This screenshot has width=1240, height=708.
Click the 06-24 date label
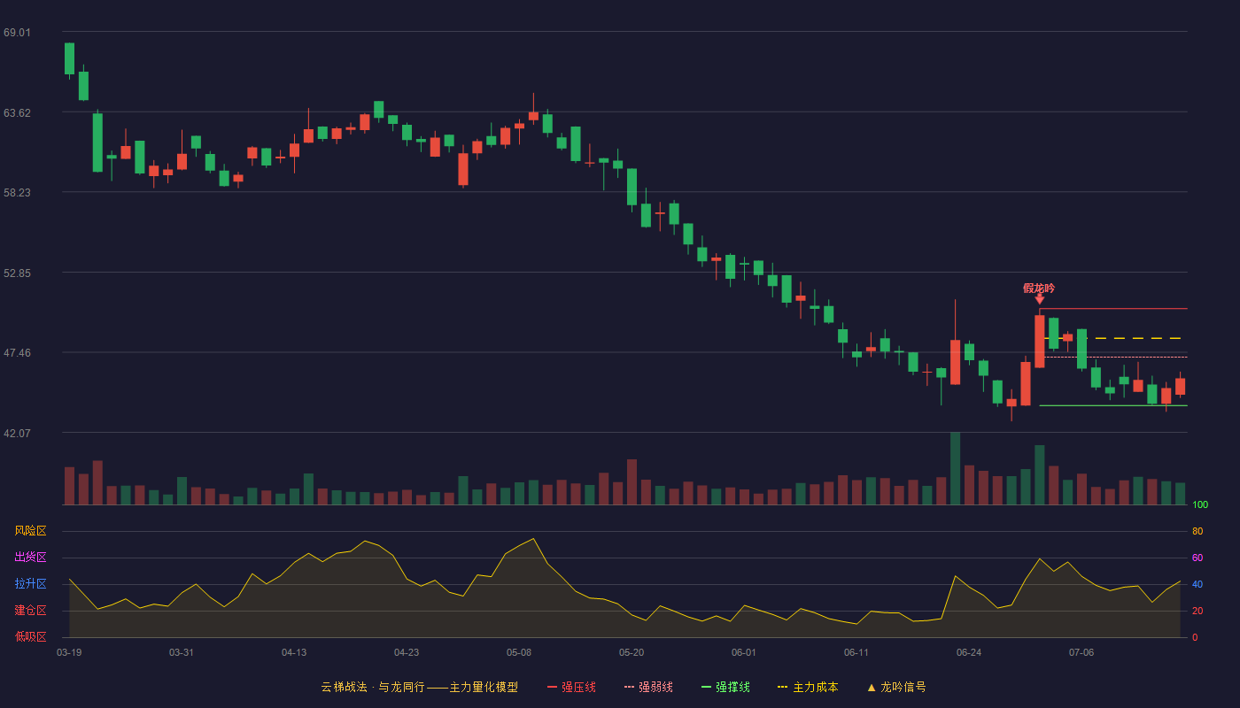969,652
